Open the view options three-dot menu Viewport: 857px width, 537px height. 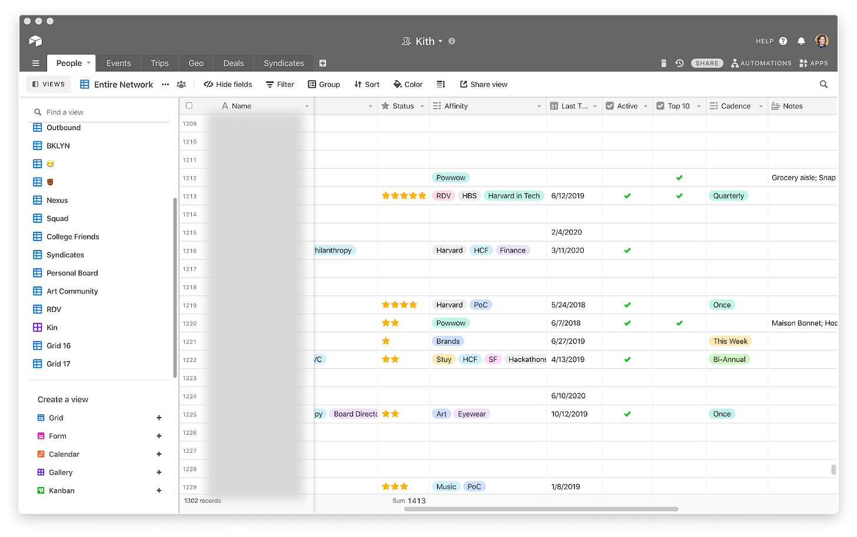pyautogui.click(x=165, y=85)
